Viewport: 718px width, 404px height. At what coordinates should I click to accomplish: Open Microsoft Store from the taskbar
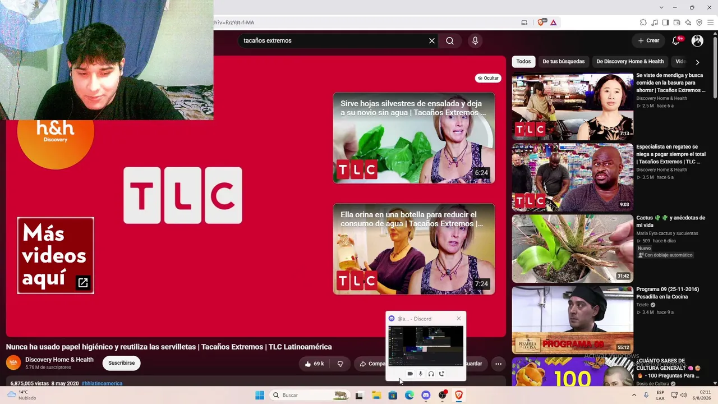pyautogui.click(x=393, y=395)
